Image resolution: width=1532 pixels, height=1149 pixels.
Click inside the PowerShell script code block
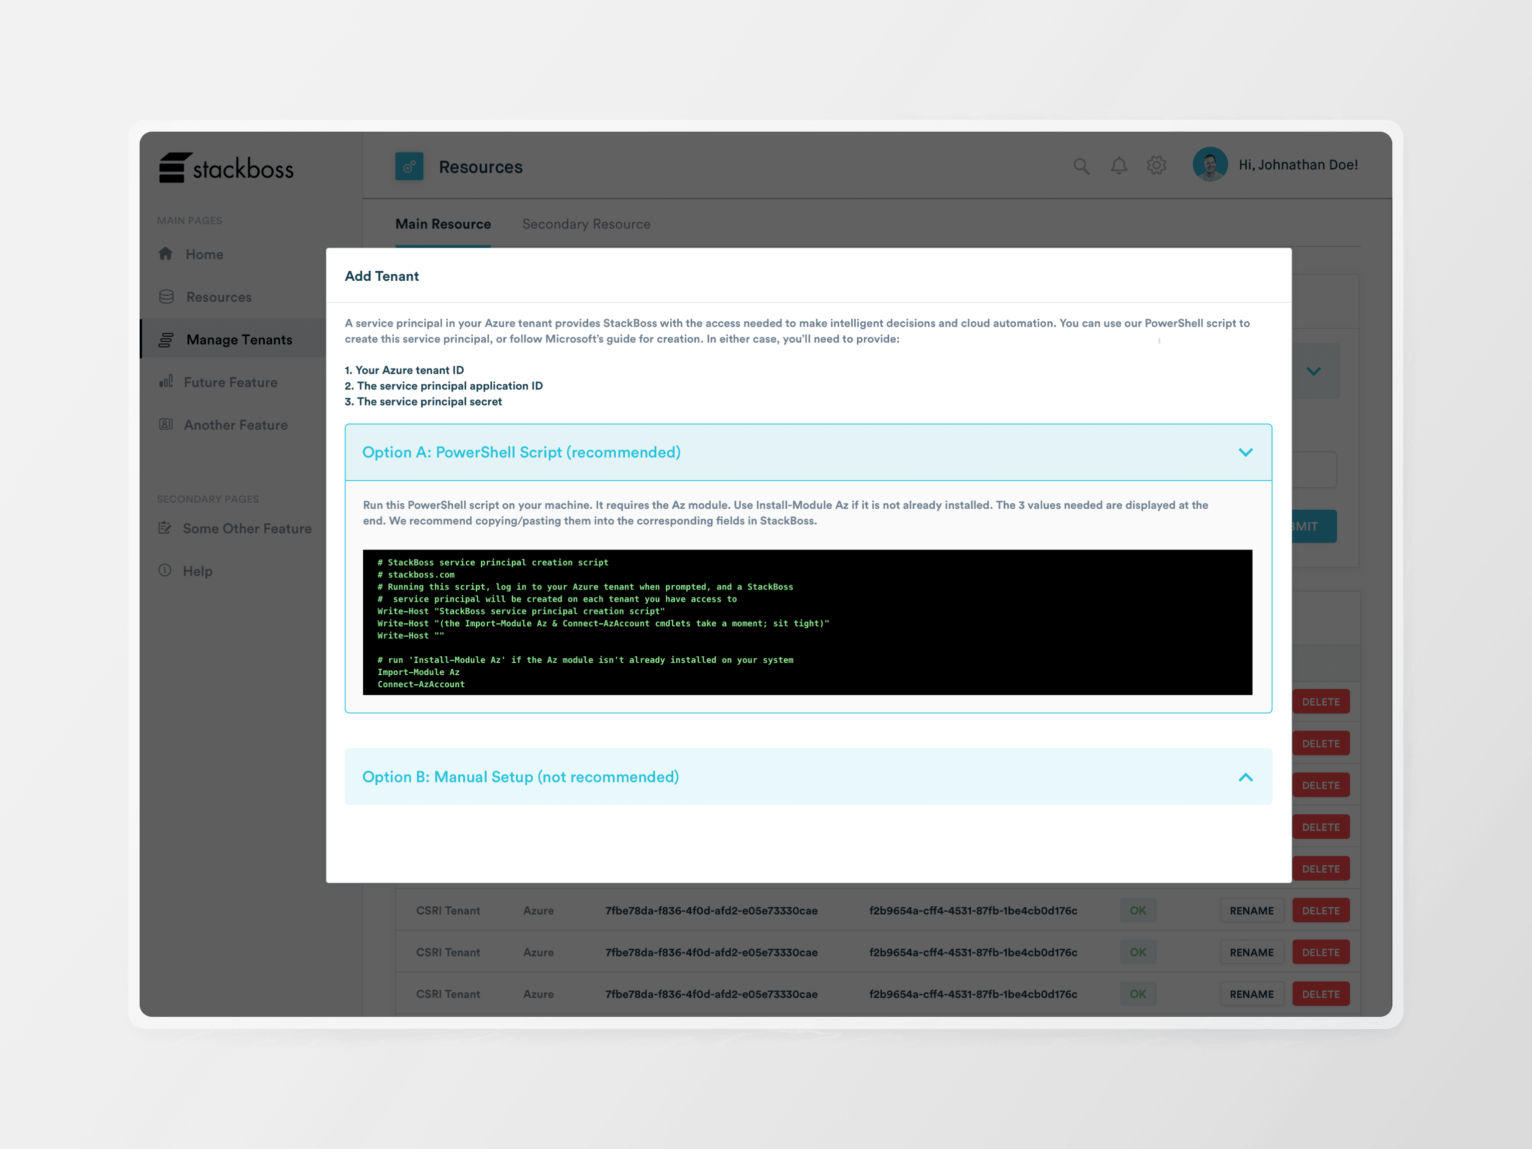pyautogui.click(x=807, y=622)
